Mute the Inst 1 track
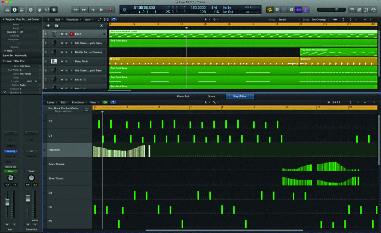Screen dimensions: 381x233 tap(62, 34)
